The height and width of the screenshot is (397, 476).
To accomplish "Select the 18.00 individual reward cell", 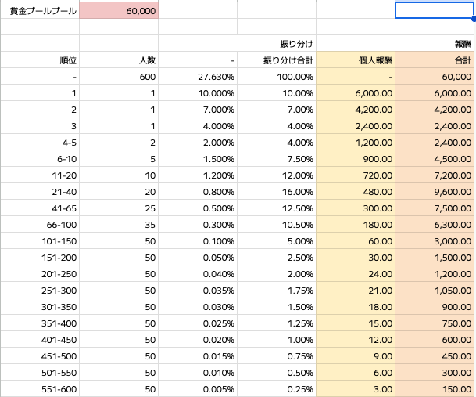I will click(x=356, y=306).
